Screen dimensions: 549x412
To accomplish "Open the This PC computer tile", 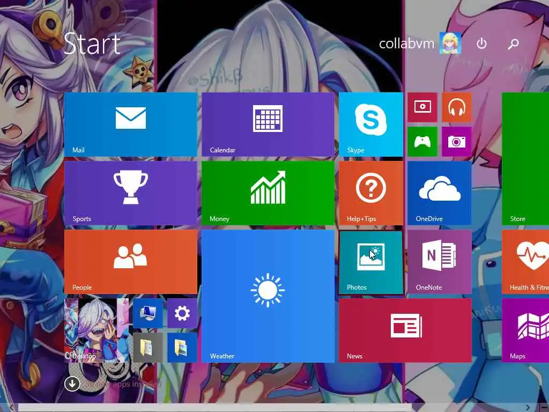I will 148,313.
